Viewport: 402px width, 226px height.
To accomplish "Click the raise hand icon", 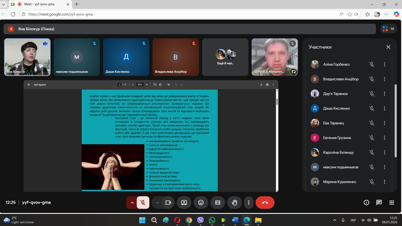I will (234, 202).
